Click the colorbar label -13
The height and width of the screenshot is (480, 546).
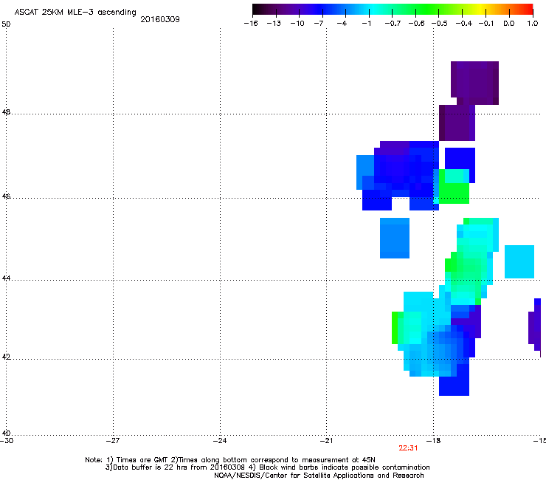(x=274, y=24)
